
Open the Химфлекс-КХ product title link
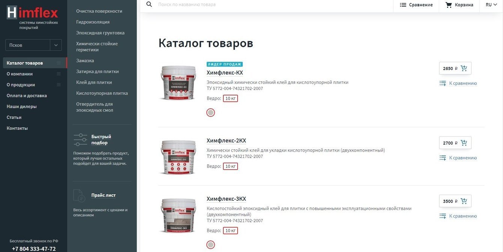click(x=225, y=73)
